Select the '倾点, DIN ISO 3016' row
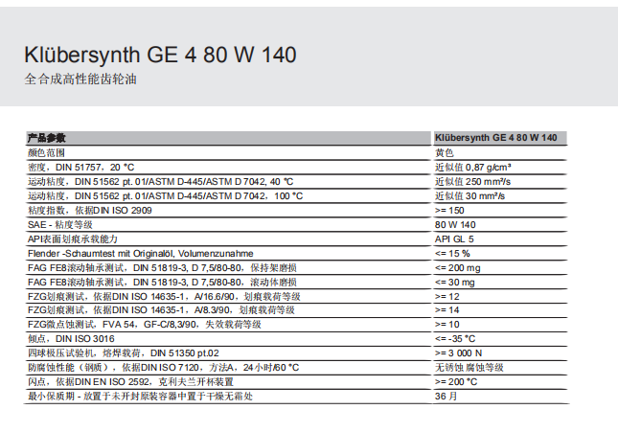The height and width of the screenshot is (432, 618). tap(71, 338)
